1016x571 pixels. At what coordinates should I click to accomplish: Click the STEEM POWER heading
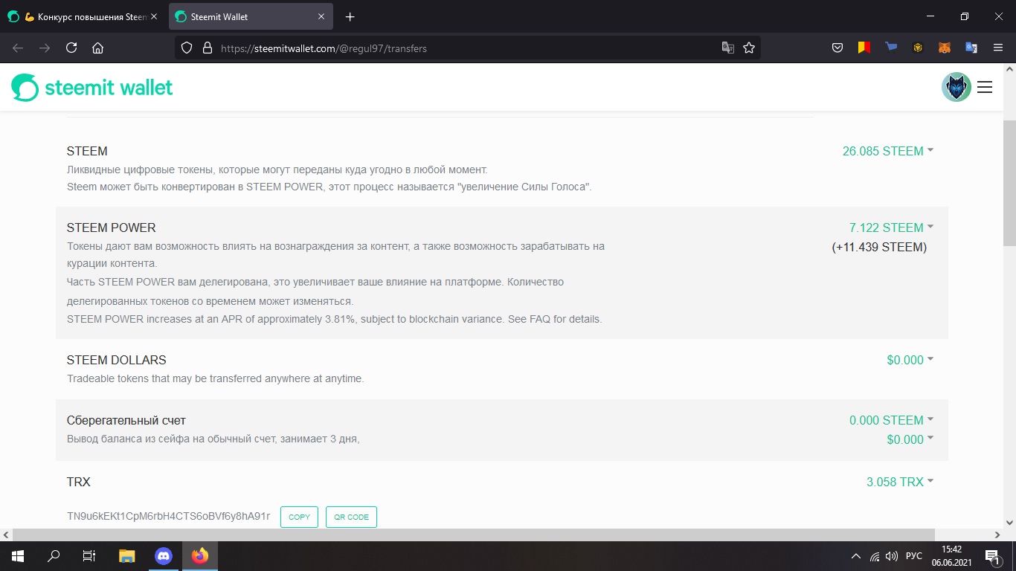pyautogui.click(x=112, y=228)
